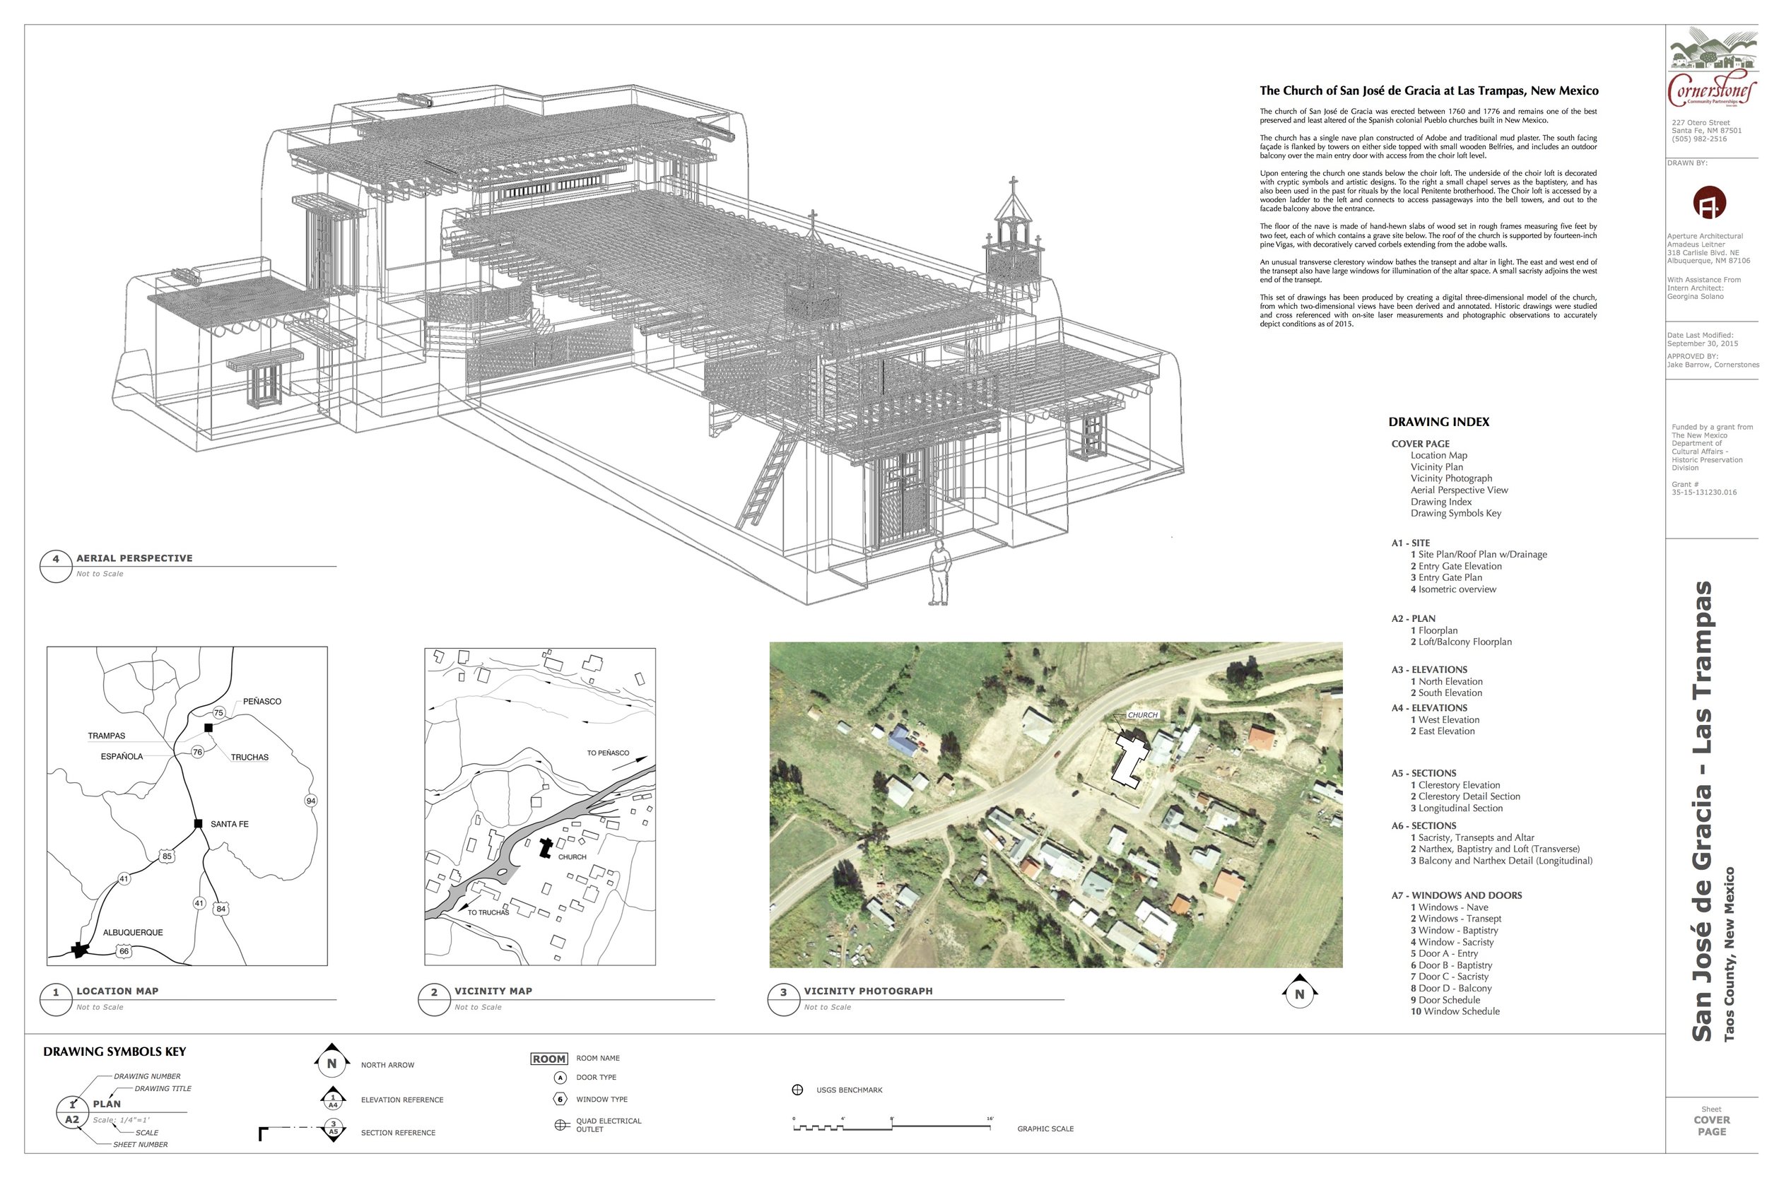Click the route 84 shield on location map
The height and width of the screenshot is (1178, 1767).
tap(221, 908)
